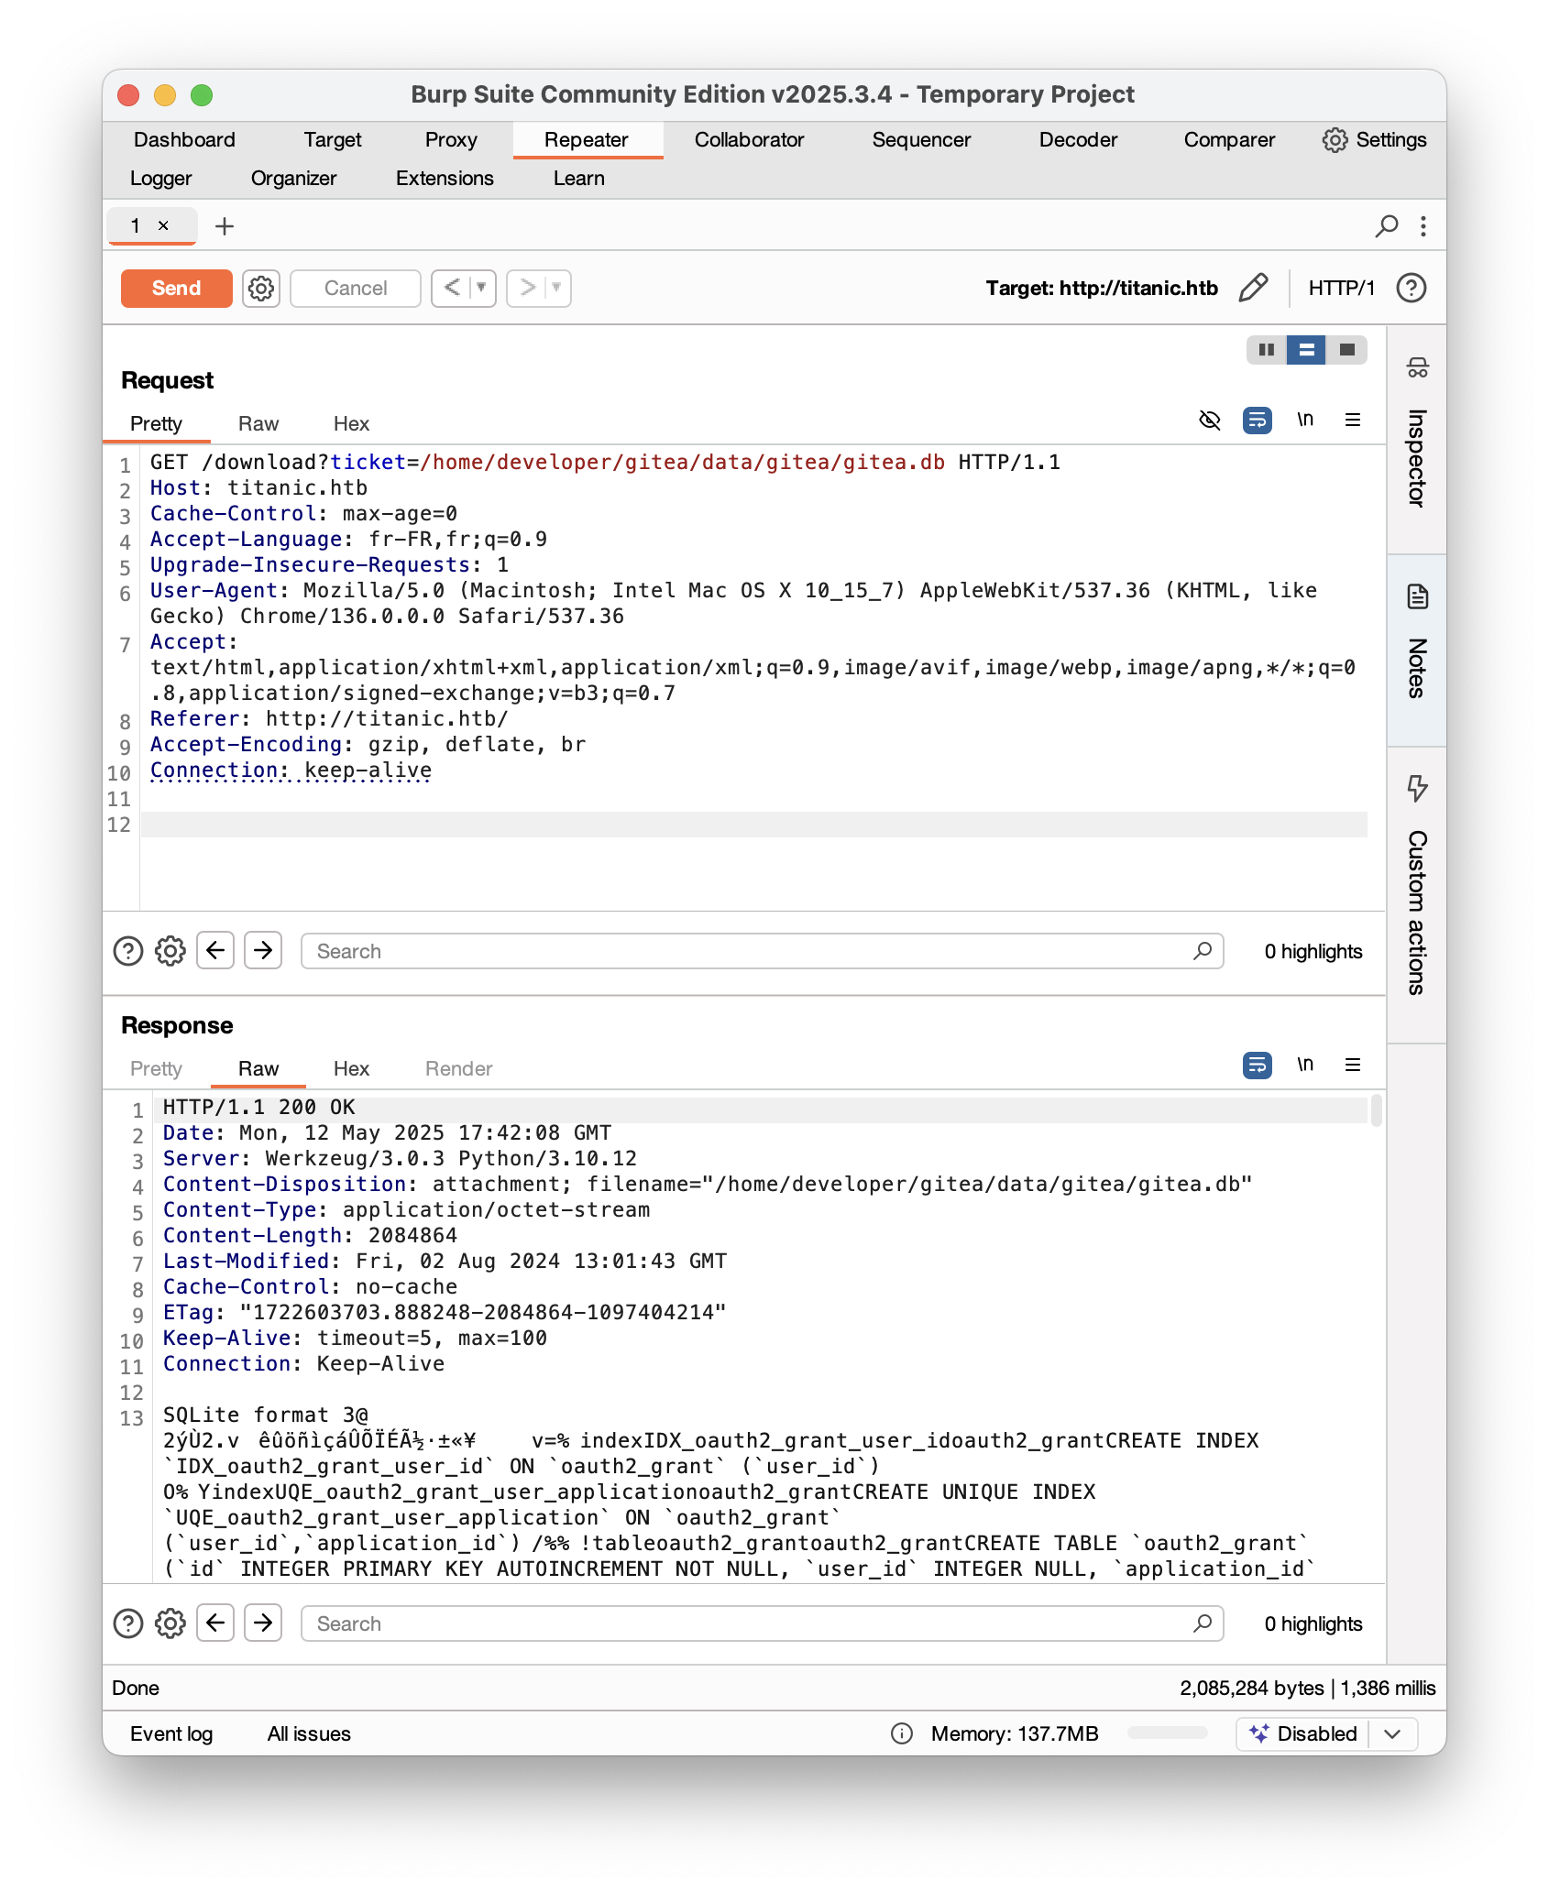Open the Repeater send options gear
The width and height of the screenshot is (1549, 1891).
coord(261,289)
